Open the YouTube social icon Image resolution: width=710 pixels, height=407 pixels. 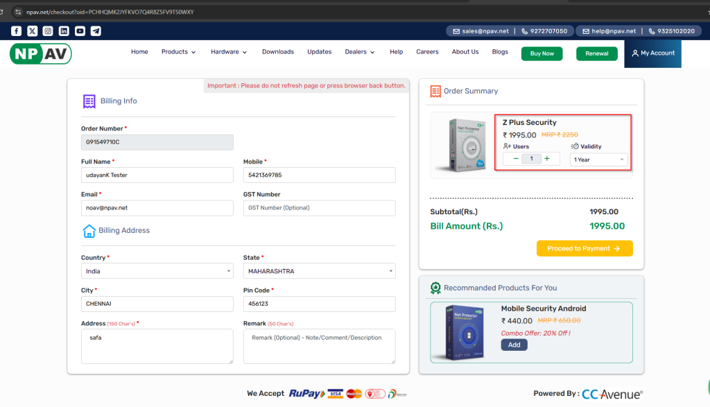[x=80, y=31]
